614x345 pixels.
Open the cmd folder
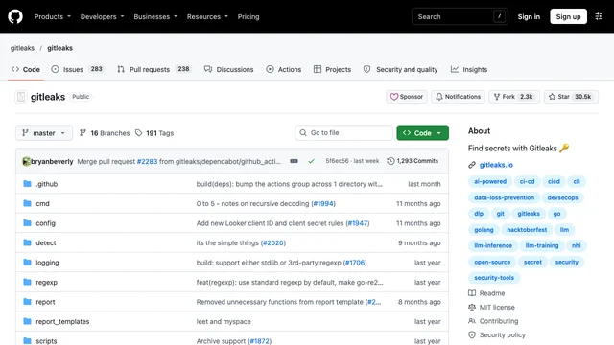42,203
